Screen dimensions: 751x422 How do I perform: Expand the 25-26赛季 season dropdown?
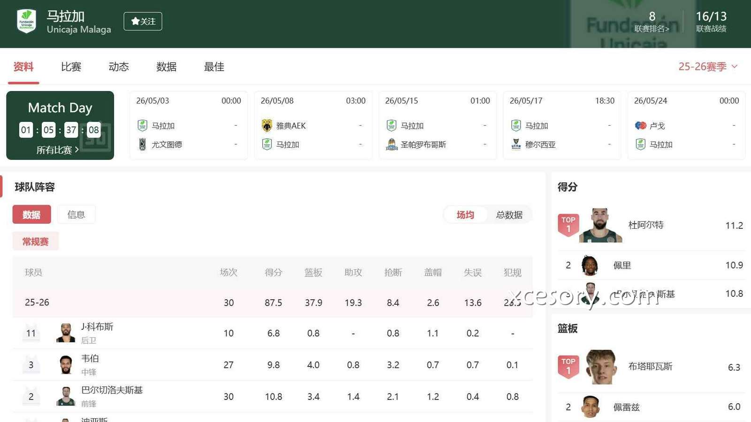[x=708, y=67]
